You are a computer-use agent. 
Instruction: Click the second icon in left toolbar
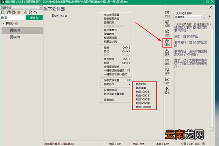click(9, 13)
